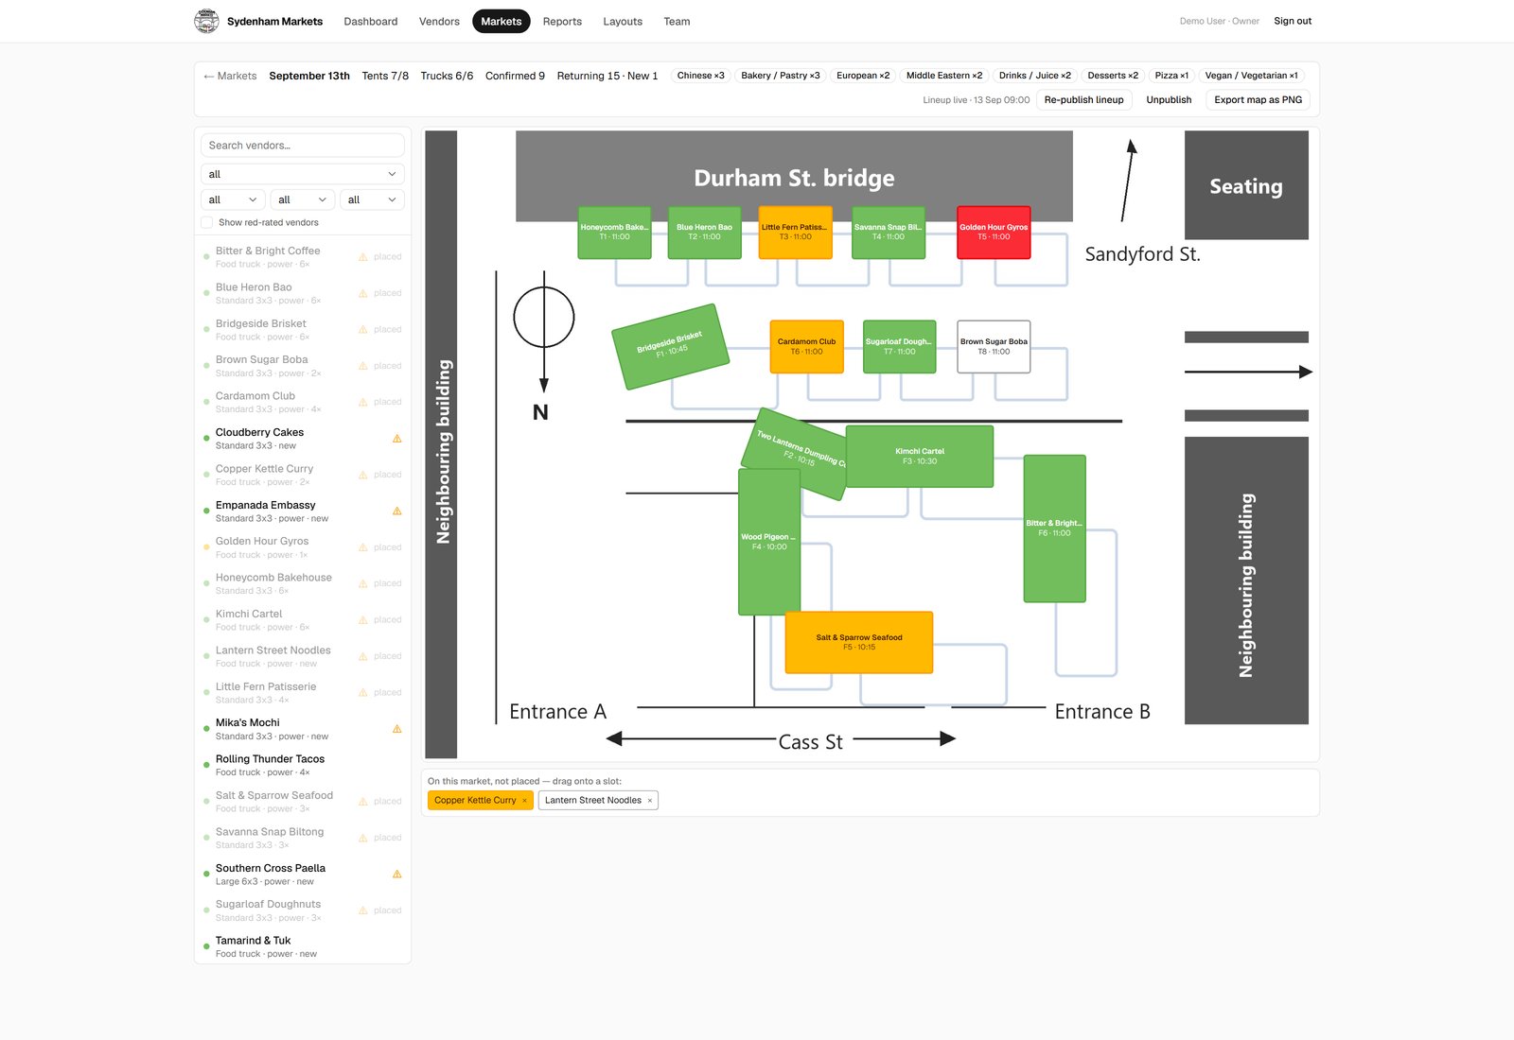1514x1040 pixels.
Task: Select Bitter & Bright slot F6 on map
Action: click(1054, 529)
